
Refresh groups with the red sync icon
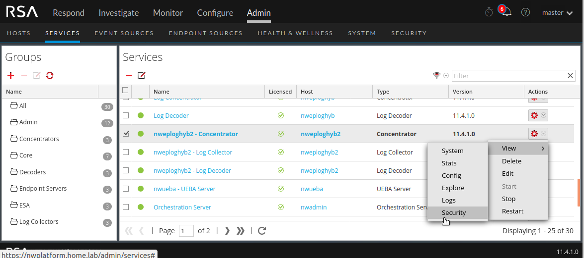click(x=50, y=75)
